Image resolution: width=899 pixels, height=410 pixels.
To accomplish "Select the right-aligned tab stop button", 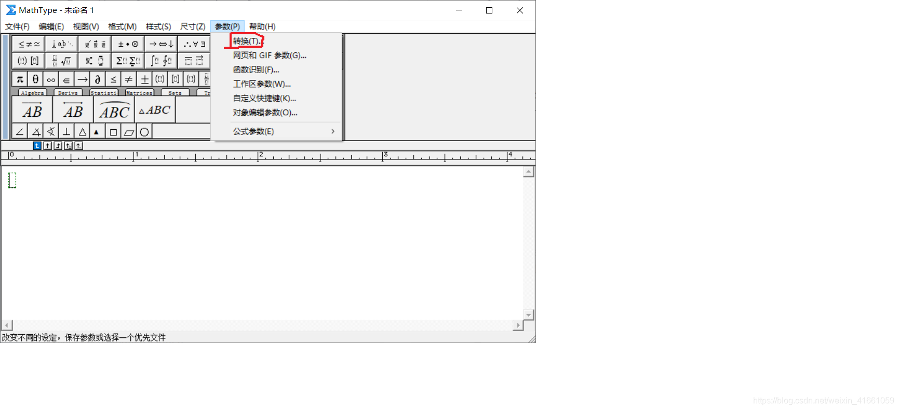I will point(58,146).
